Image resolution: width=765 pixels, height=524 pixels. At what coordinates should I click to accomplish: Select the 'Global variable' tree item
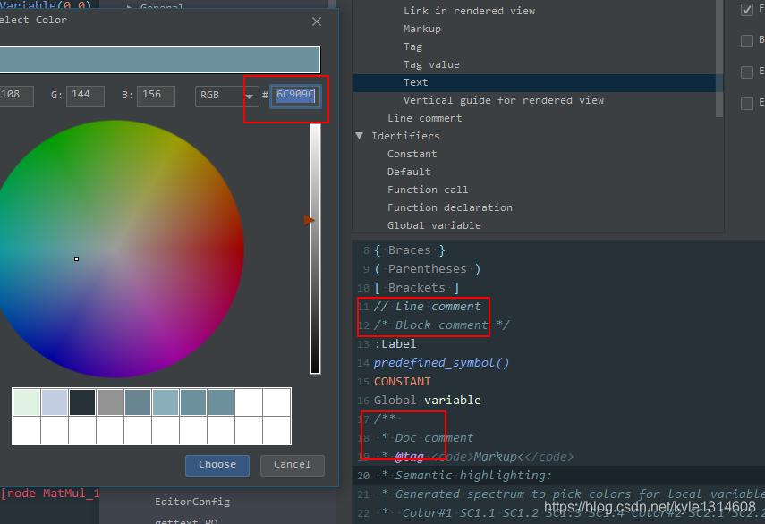pos(434,225)
